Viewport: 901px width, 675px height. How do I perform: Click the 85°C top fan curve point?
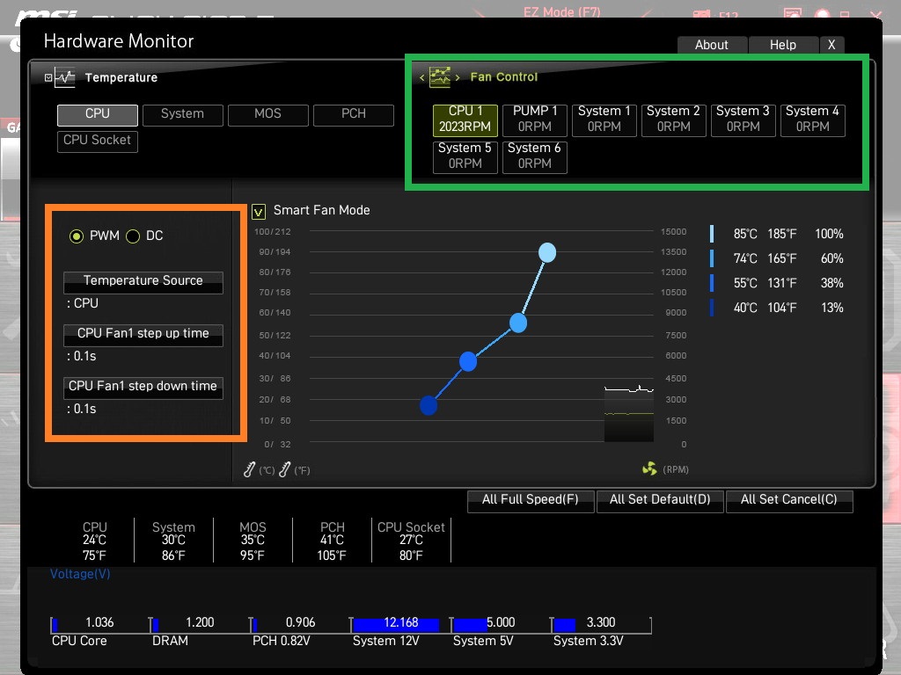point(547,252)
